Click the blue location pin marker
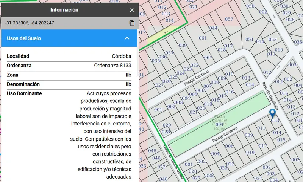Viewport: 303px width, 182px height. (x=272, y=113)
